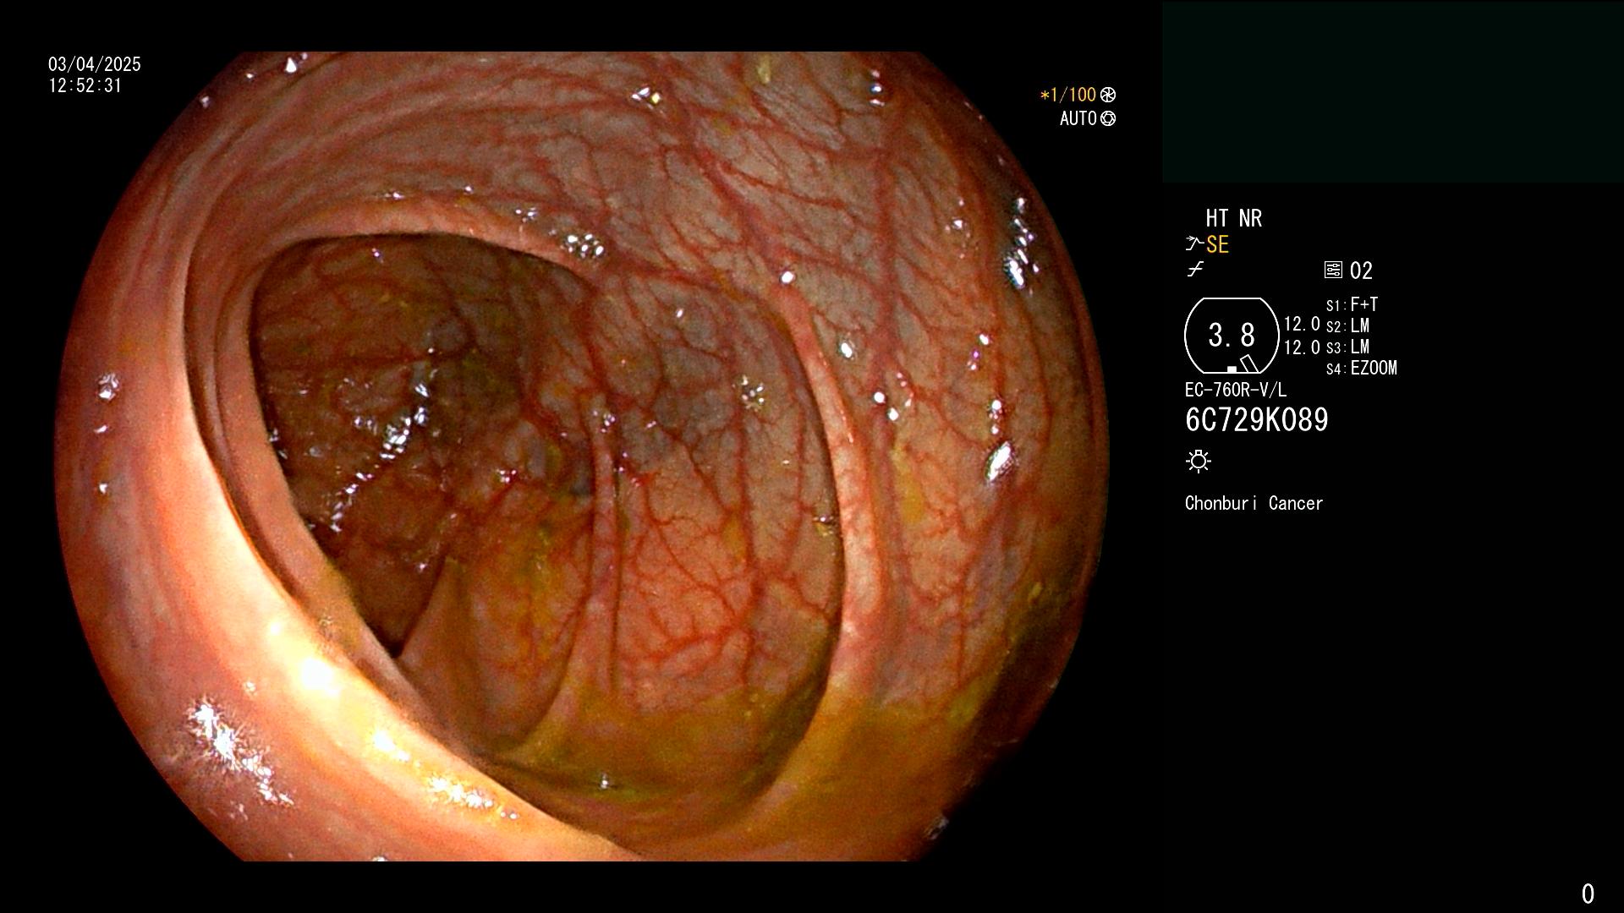Click the time stamp 12:52:31

pos(85,85)
